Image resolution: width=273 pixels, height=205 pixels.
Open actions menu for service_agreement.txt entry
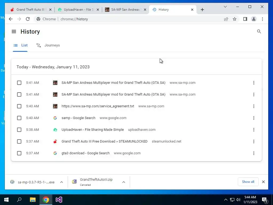point(254,106)
